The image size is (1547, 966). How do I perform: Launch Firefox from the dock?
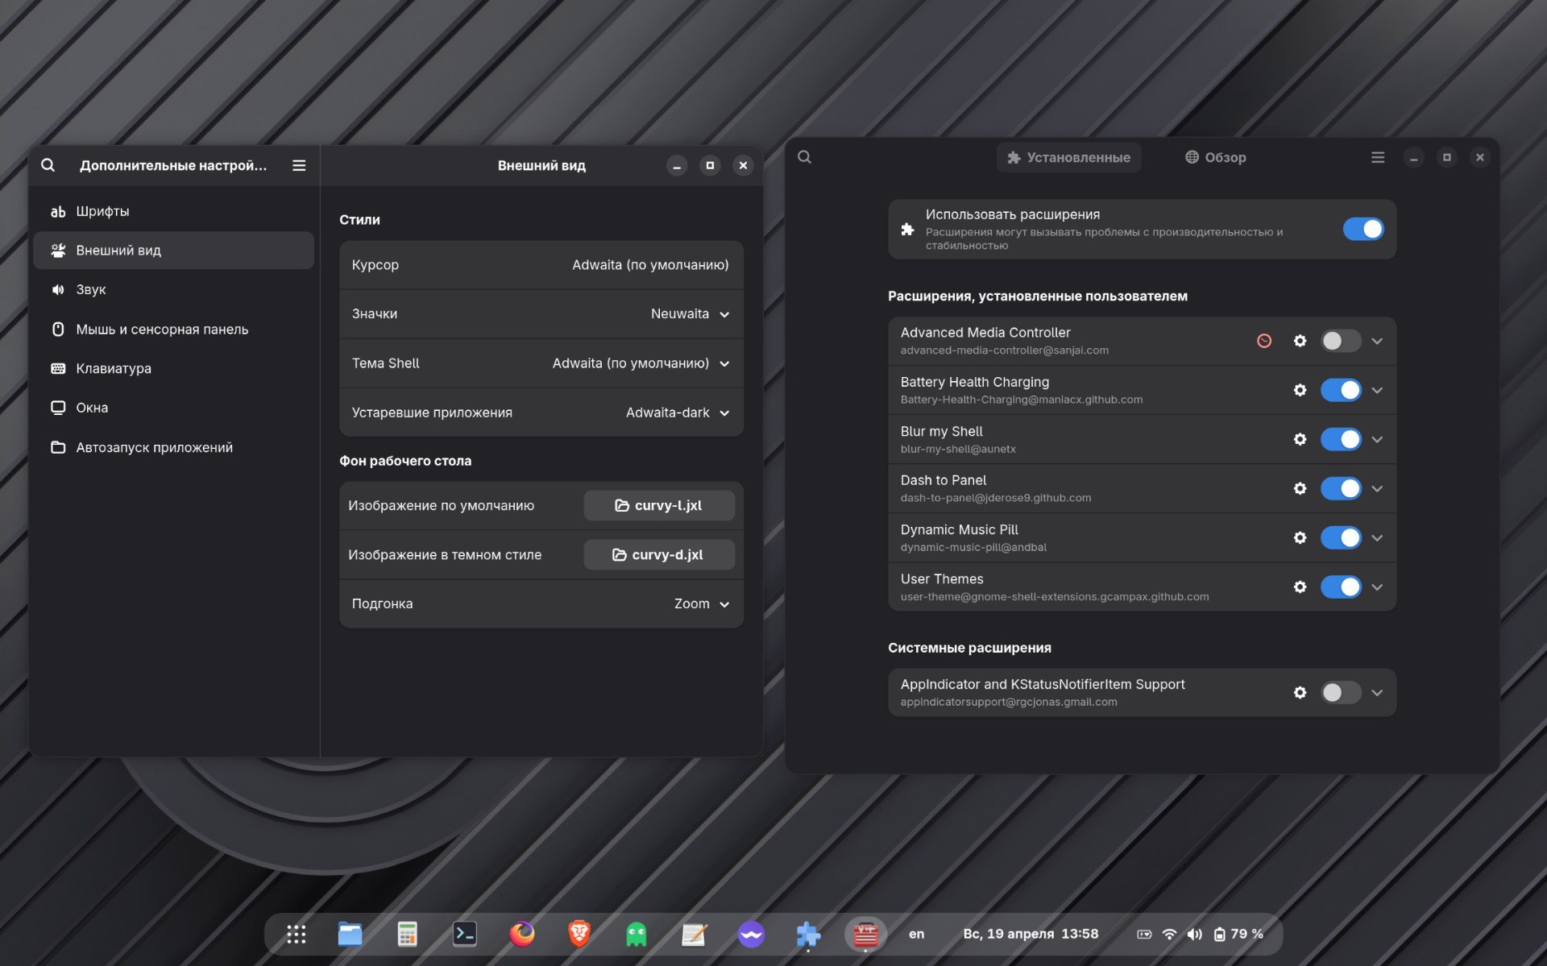522,934
